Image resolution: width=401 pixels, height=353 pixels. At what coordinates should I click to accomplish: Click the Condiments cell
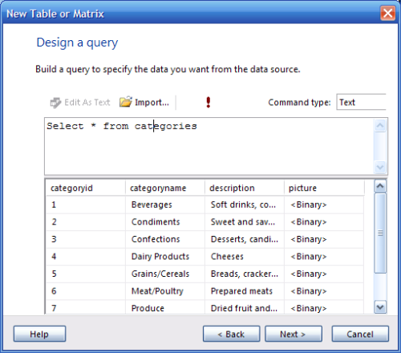(165, 222)
